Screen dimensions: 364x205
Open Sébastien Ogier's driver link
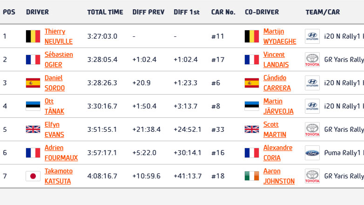point(58,60)
